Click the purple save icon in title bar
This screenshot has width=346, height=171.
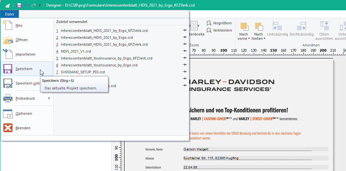pos(19,5)
